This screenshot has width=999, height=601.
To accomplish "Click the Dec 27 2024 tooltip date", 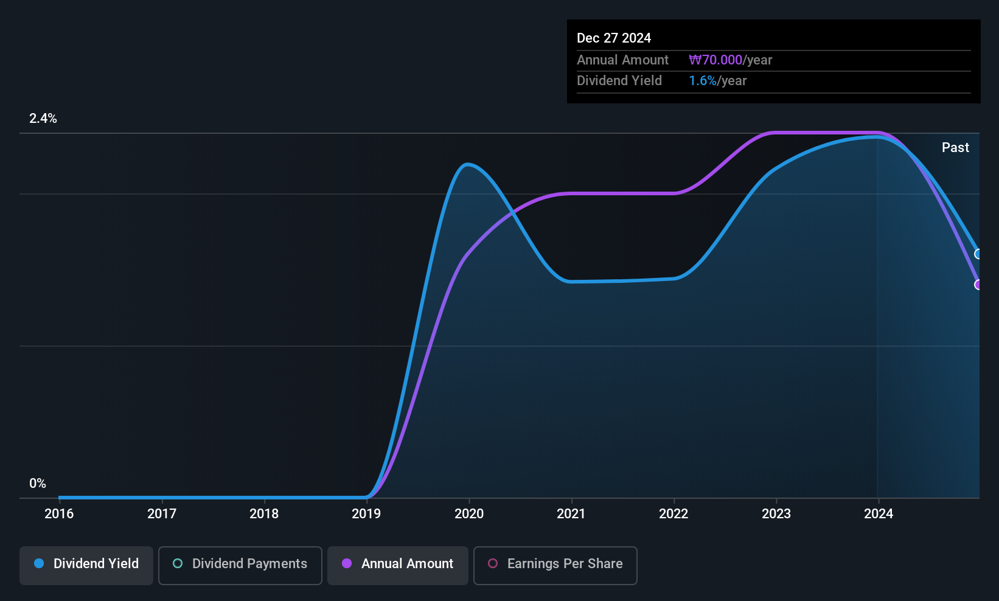I will click(x=614, y=38).
